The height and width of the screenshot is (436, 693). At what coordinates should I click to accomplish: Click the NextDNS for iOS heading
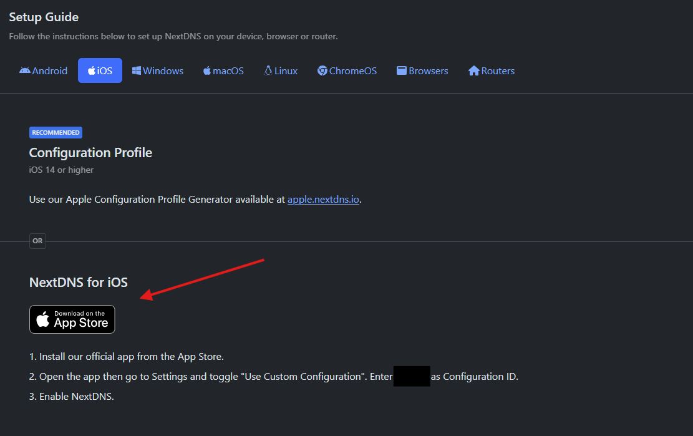point(79,283)
